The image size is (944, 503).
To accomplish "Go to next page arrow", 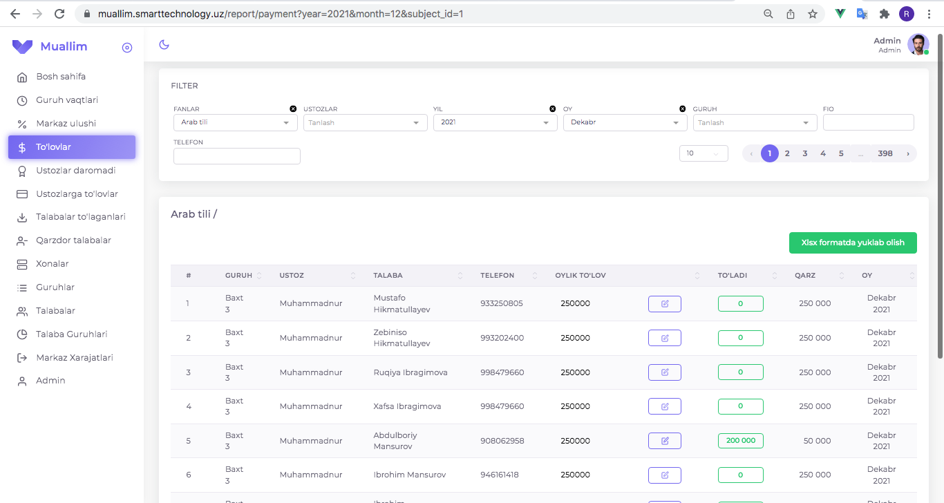I will coord(907,153).
